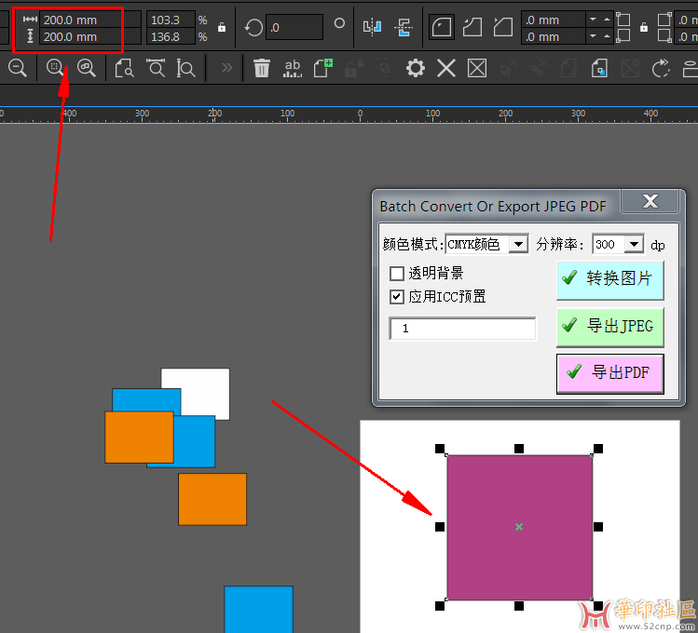Click the upper corner radius .0 mm field

tap(553, 20)
